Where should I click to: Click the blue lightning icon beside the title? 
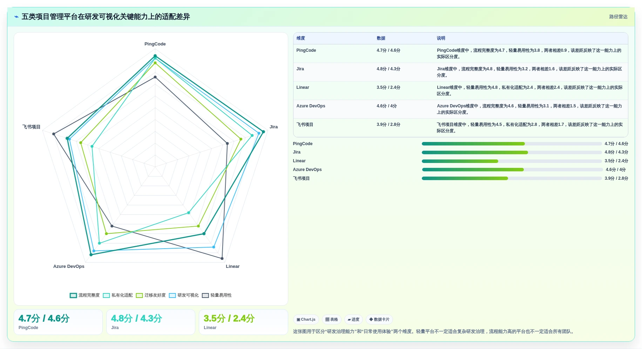click(x=16, y=17)
